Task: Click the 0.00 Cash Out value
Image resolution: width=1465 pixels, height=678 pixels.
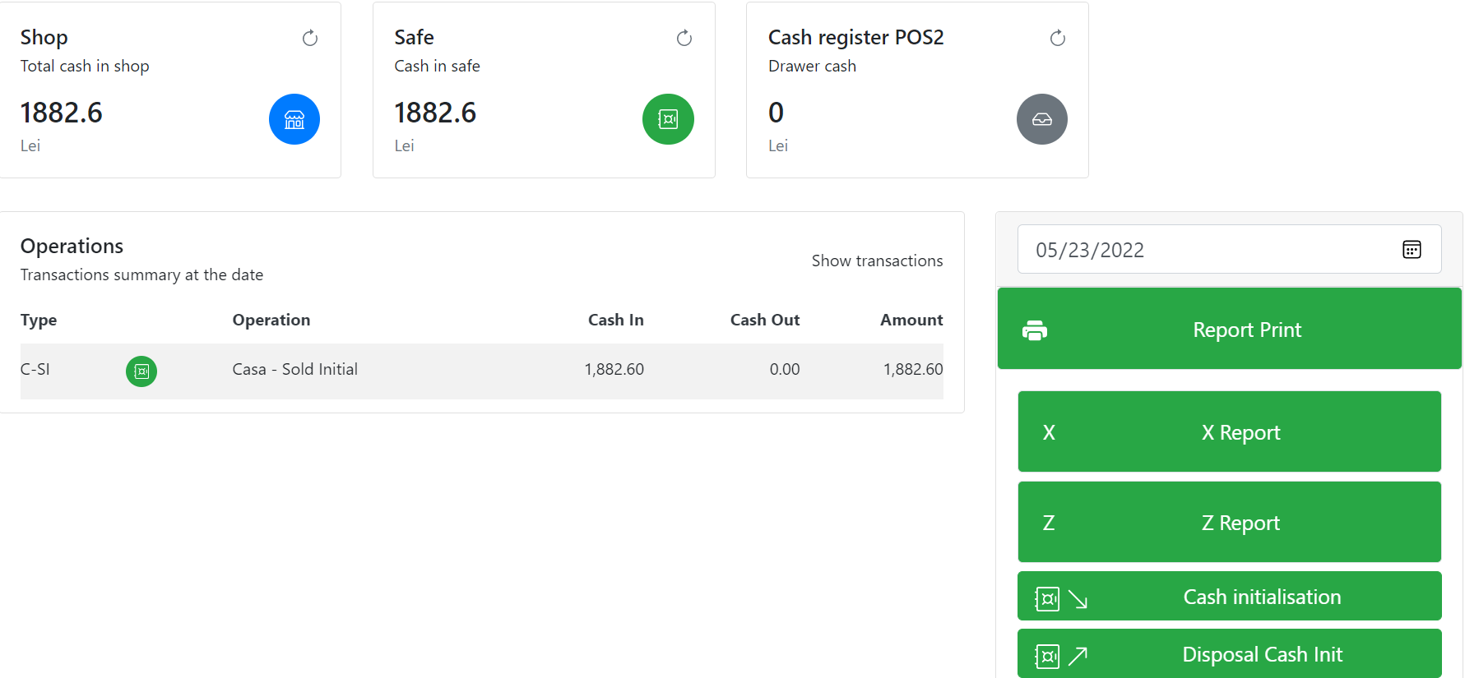Action: 785,369
